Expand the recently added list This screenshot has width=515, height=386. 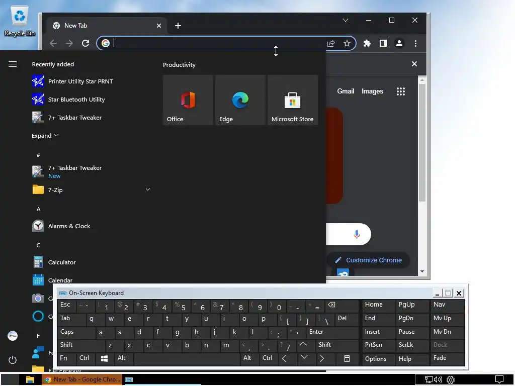45,136
